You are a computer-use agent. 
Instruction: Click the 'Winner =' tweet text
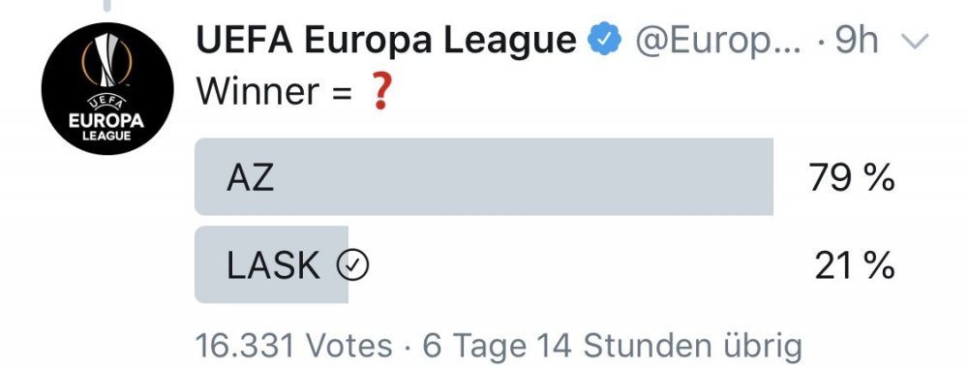(274, 92)
